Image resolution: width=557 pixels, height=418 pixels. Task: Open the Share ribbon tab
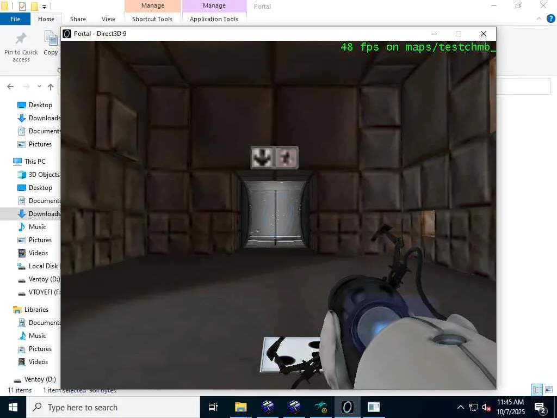click(x=78, y=19)
